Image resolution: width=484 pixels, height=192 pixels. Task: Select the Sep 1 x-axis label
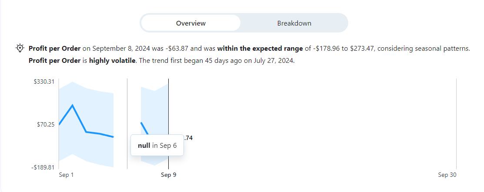(66, 175)
